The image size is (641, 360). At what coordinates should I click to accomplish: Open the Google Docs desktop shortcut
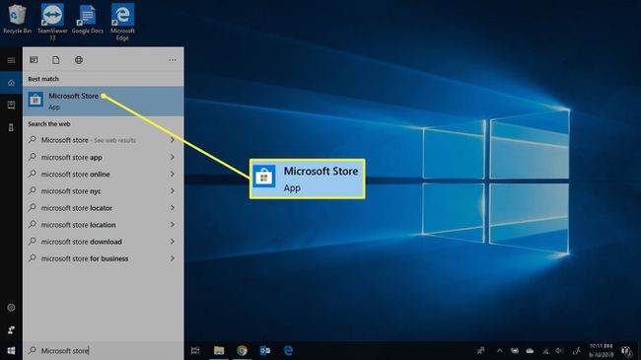(87, 19)
